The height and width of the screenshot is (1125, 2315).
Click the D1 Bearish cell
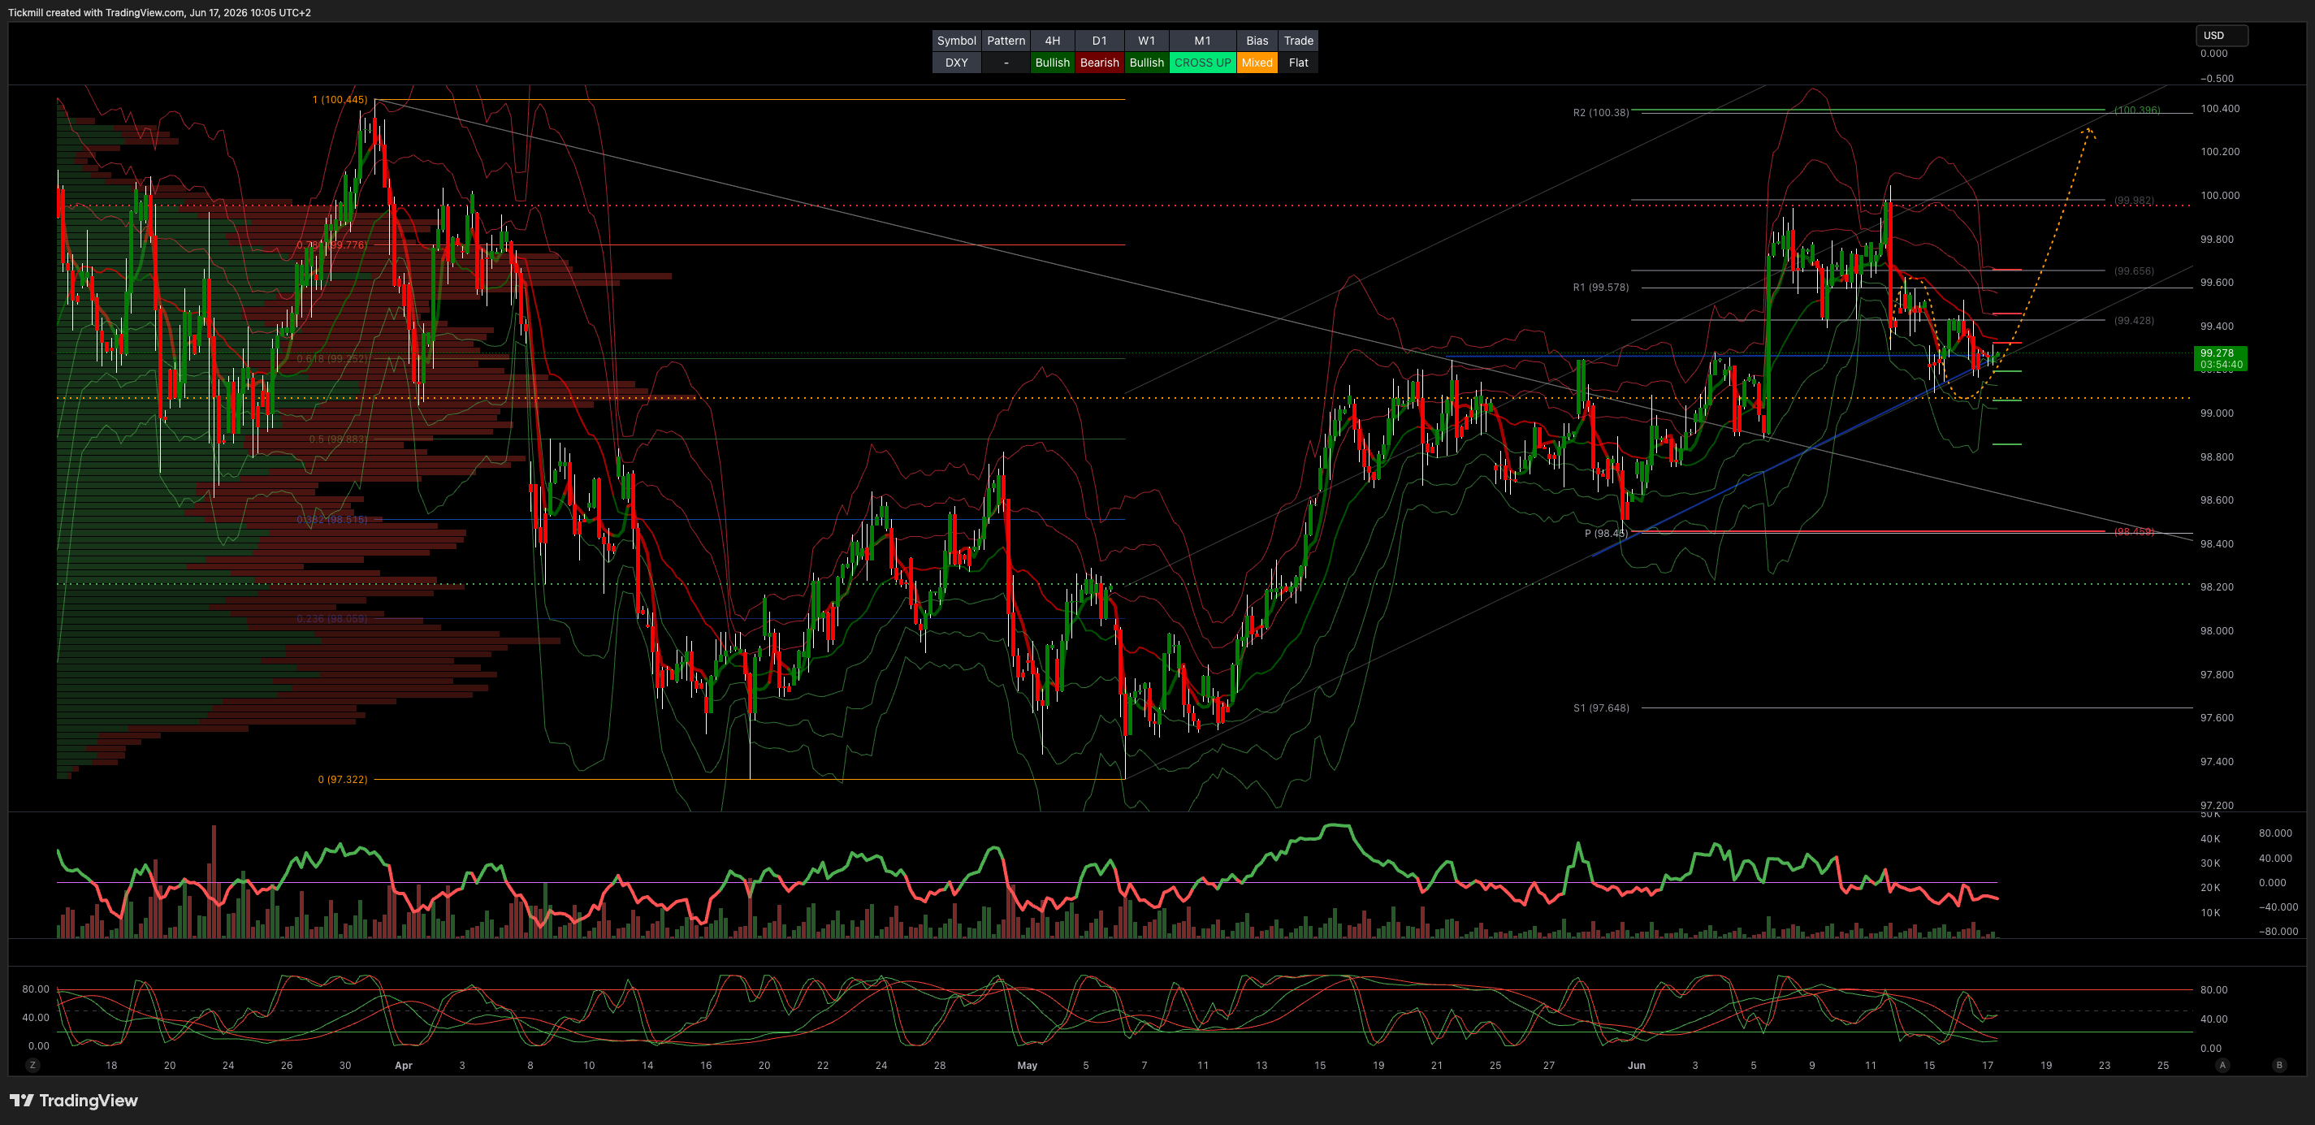click(x=1099, y=63)
